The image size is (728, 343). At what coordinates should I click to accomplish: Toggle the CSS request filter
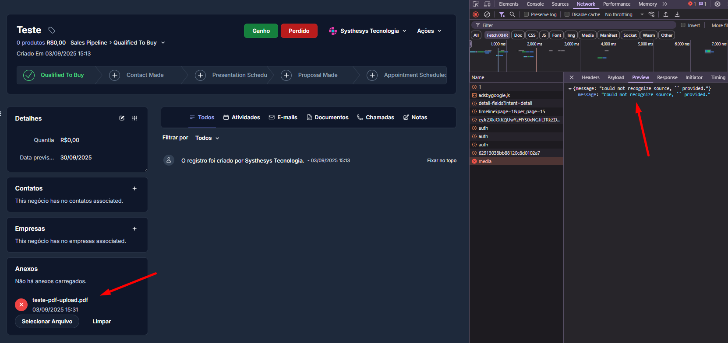532,35
